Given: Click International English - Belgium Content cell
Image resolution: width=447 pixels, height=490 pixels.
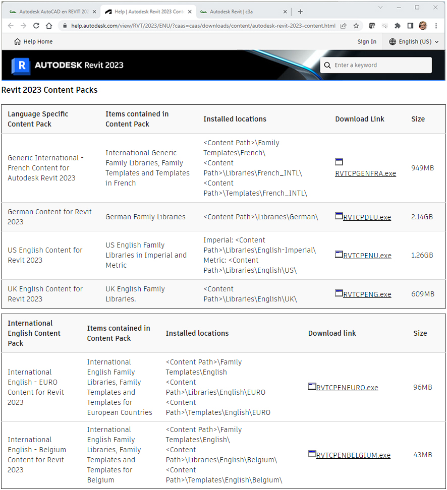Looking at the screenshot, I should (x=37, y=455).
